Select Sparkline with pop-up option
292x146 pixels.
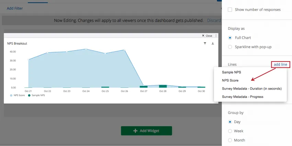230,47
